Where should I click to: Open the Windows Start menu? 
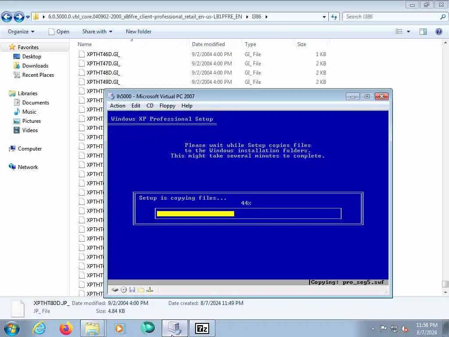click(11, 328)
